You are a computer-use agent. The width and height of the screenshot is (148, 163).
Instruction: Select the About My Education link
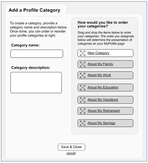(103, 87)
